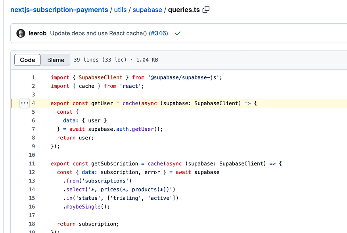Select line number 7
This screenshot has width=347, height=233.
tap(33, 129)
